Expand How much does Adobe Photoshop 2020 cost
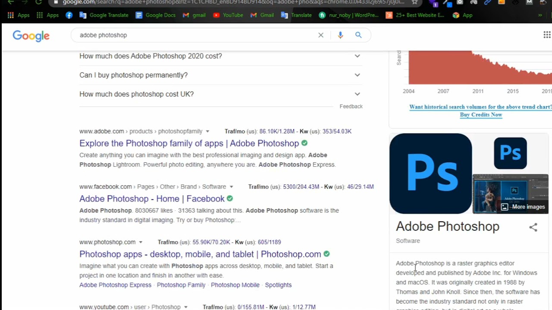 coord(220,56)
